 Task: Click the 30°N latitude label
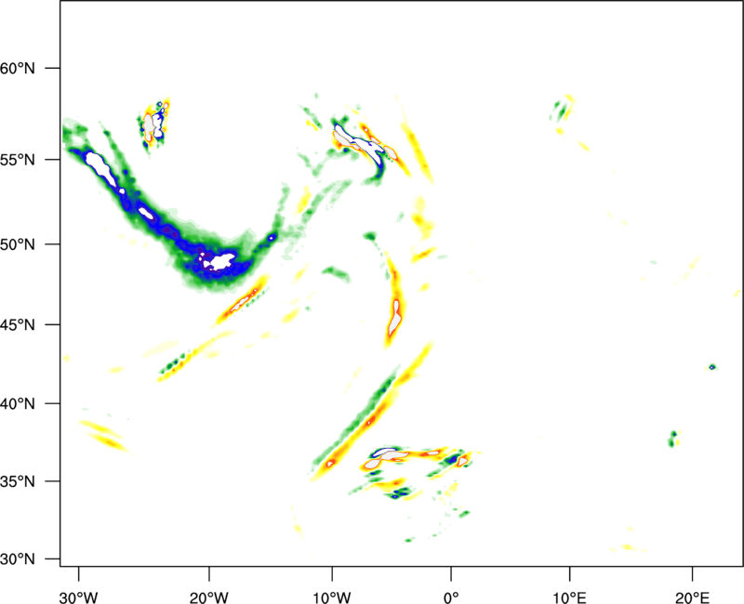coord(18,559)
